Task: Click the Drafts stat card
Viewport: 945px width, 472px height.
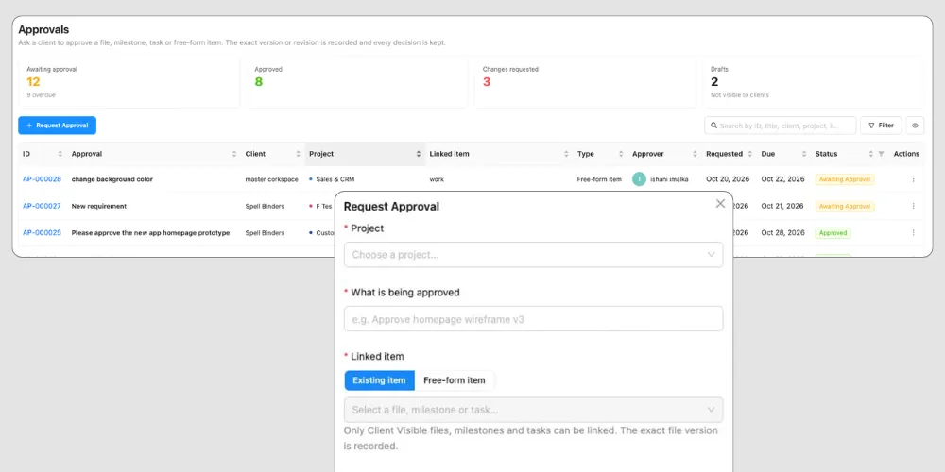Action: pyautogui.click(x=813, y=83)
